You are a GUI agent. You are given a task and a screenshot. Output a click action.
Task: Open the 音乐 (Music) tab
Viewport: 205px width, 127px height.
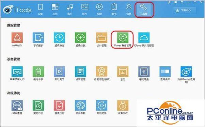click(70, 9)
